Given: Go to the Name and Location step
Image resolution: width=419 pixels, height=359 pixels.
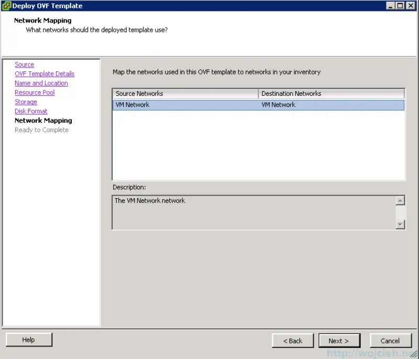Looking at the screenshot, I should (41, 83).
